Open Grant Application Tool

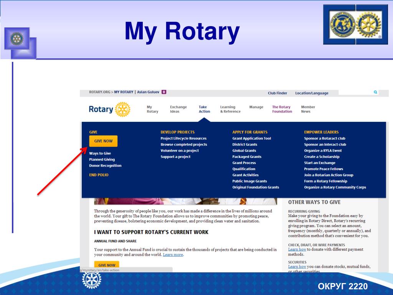[x=252, y=138]
